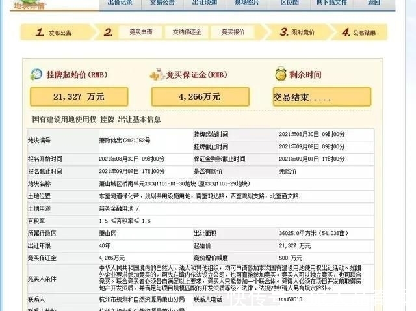Click the area value 36025.0平方米

[x=313, y=233]
